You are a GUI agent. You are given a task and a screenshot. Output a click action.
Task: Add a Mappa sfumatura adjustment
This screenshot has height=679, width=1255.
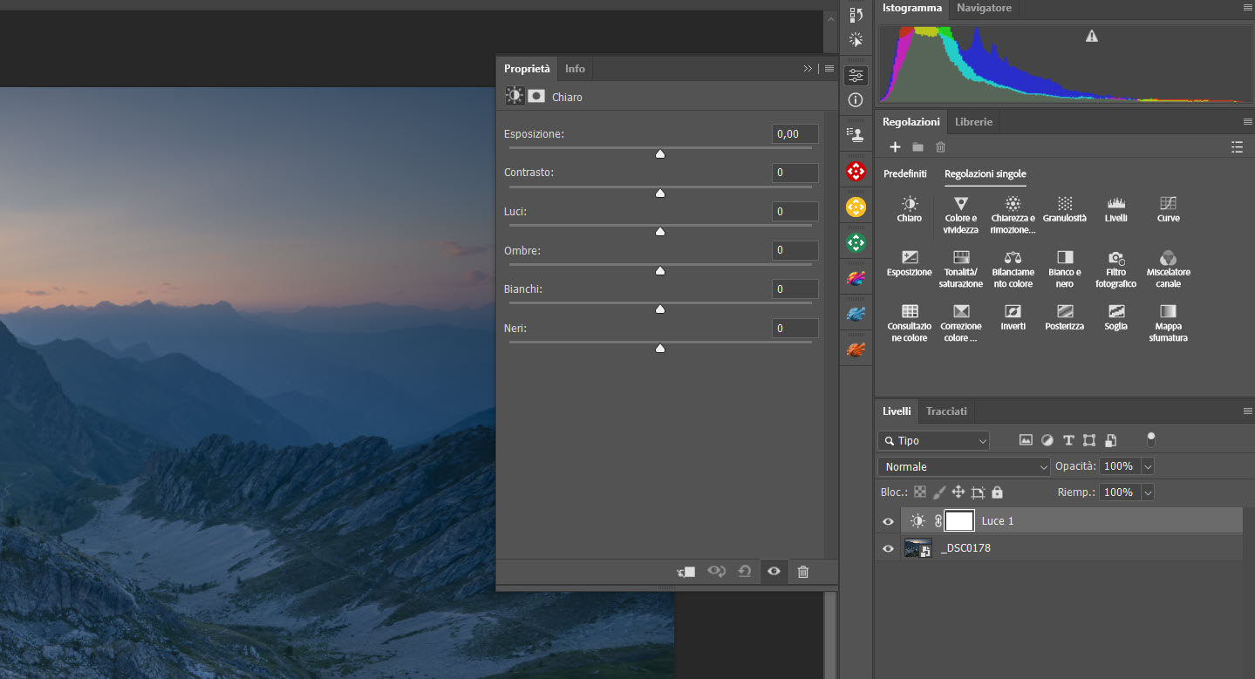pyautogui.click(x=1168, y=323)
